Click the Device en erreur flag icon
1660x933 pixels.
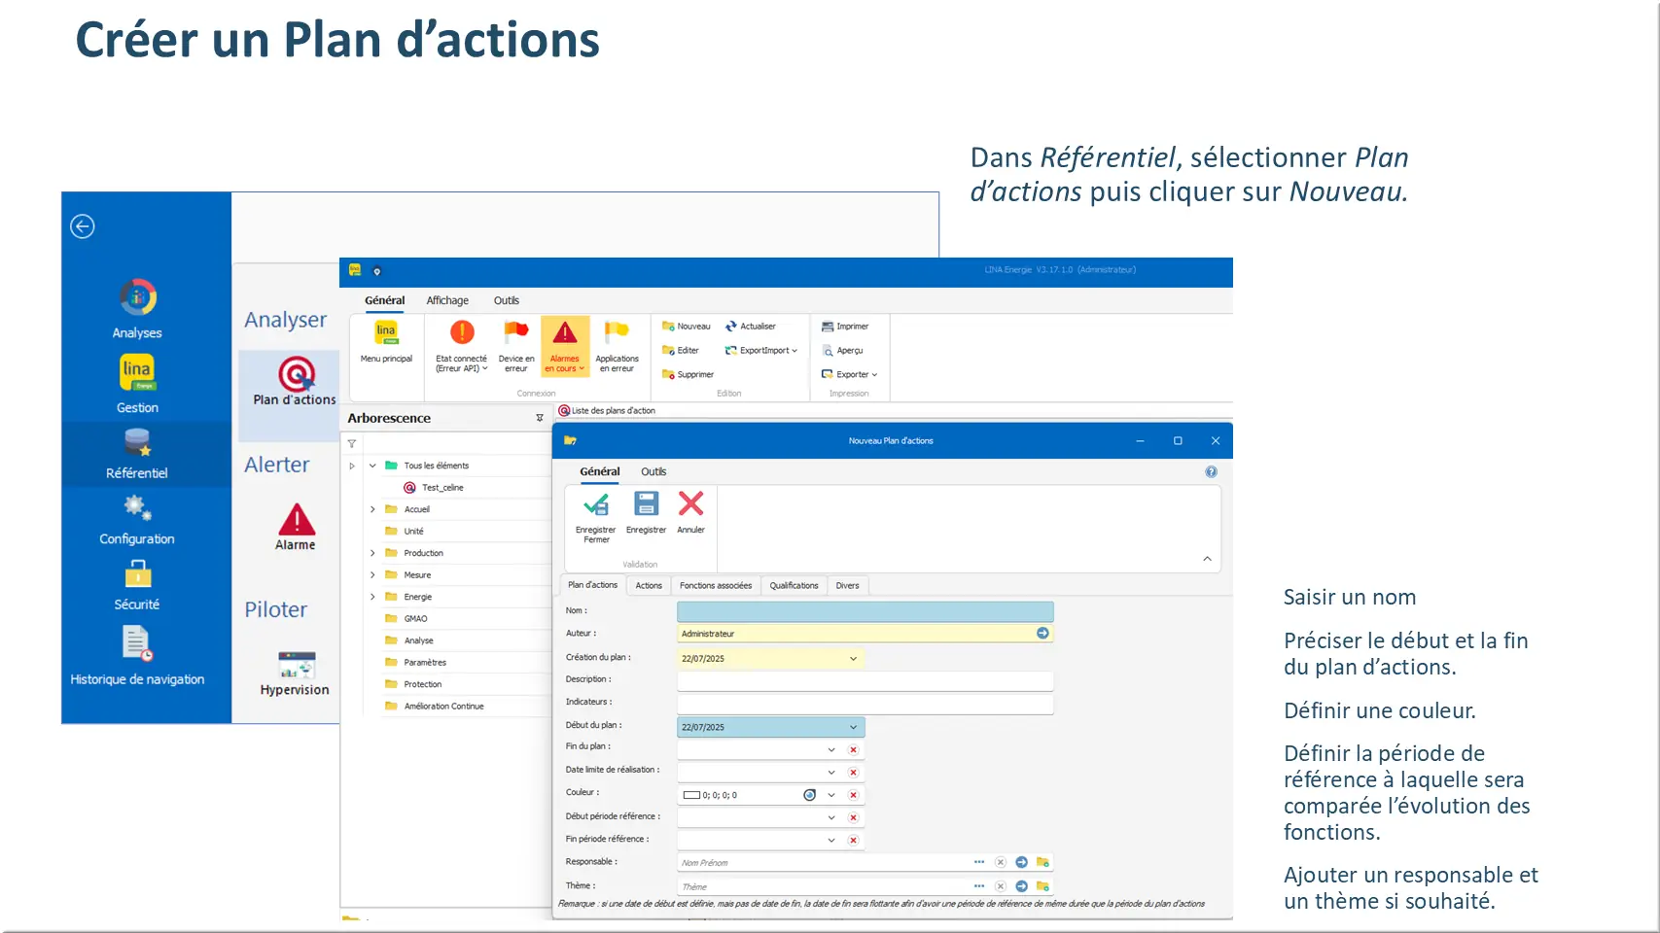515,333
